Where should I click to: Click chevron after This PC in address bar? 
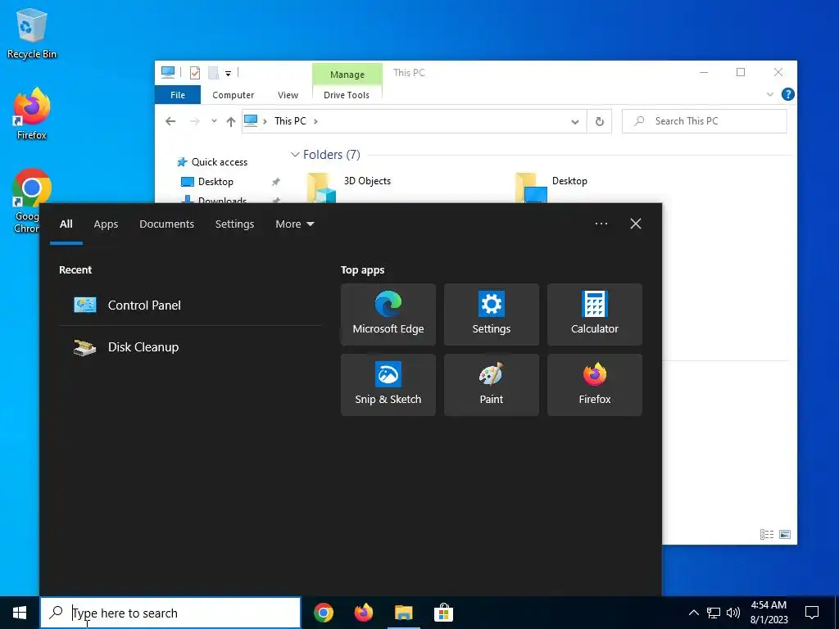click(x=315, y=121)
